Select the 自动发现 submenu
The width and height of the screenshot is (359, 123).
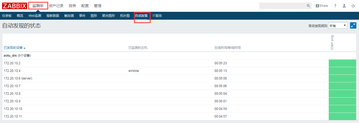pos(141,16)
